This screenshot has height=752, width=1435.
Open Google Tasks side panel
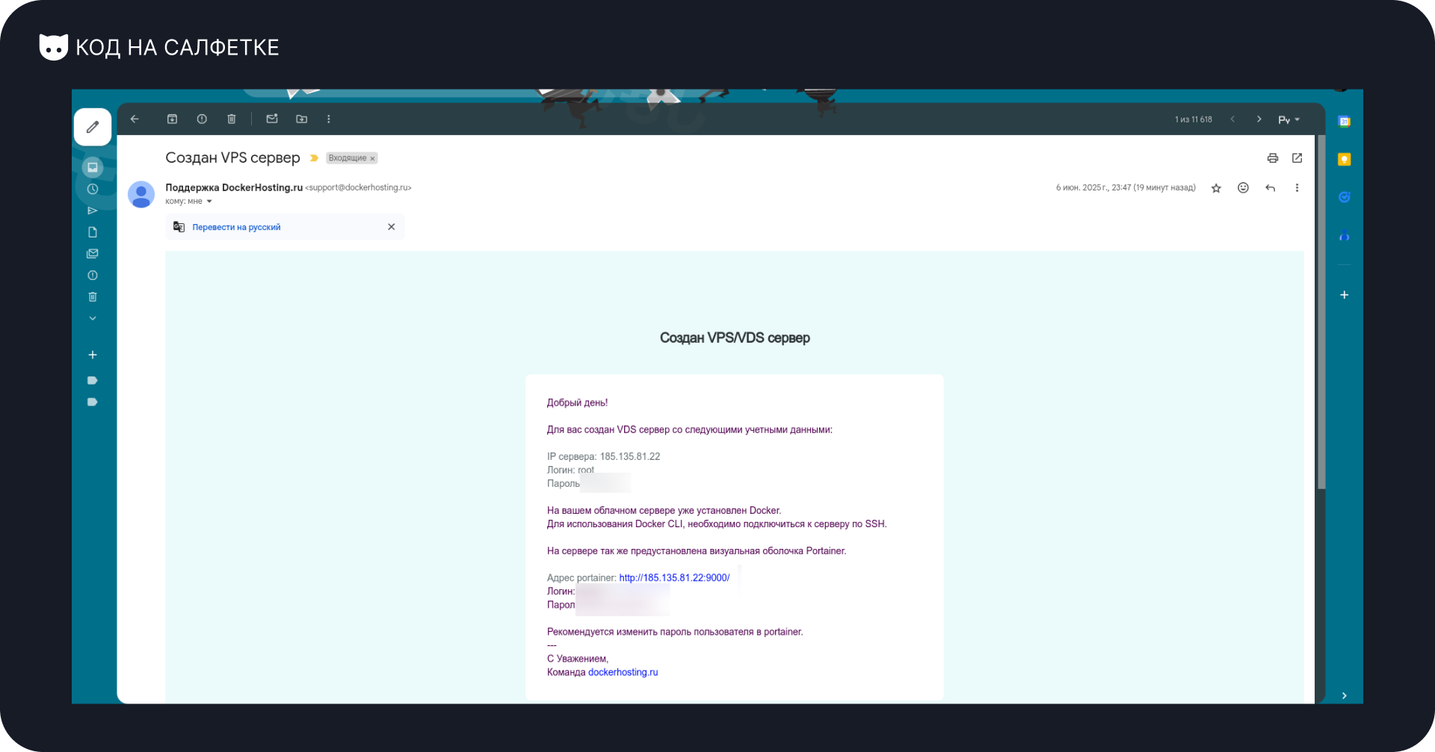1344,197
